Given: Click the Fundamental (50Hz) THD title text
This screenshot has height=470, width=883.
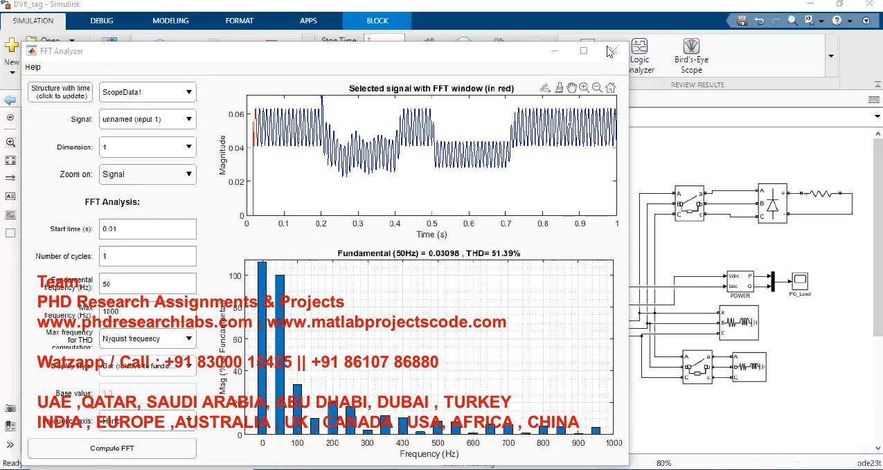Looking at the screenshot, I should pyautogui.click(x=429, y=253).
